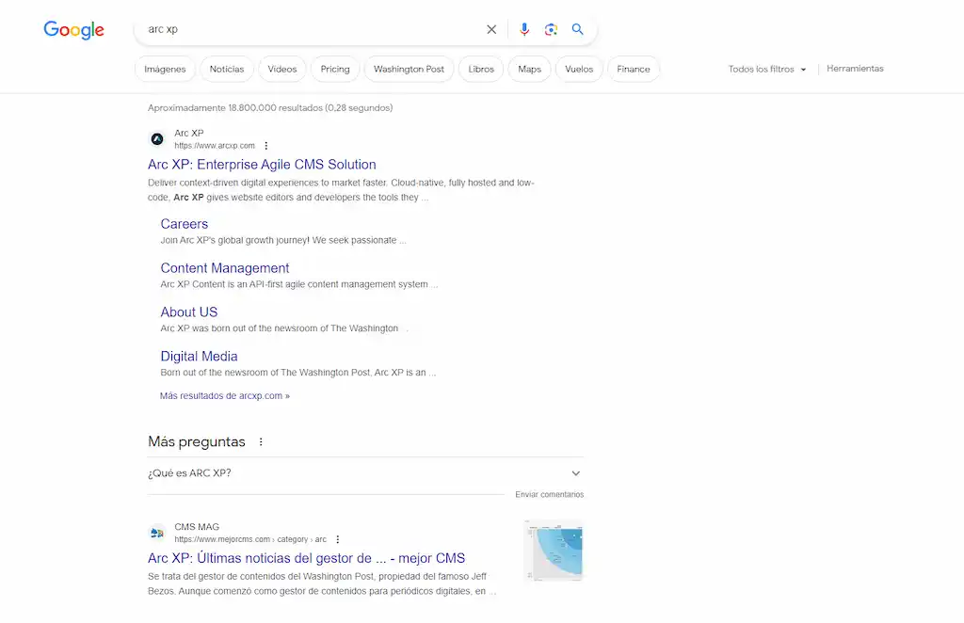Click the CMS MAG result thumbnail image
The image size is (964, 623).
554,551
